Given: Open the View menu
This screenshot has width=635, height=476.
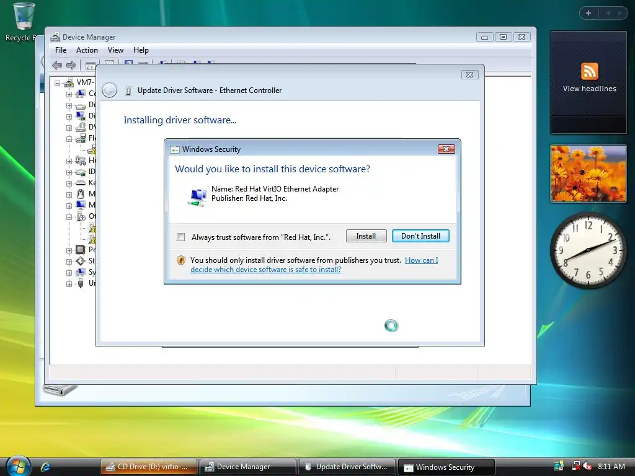Looking at the screenshot, I should [115, 50].
